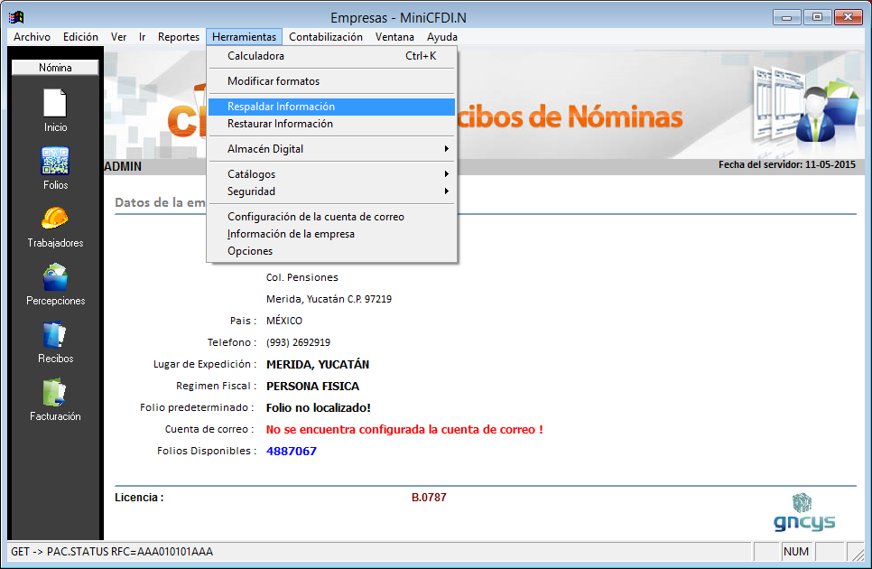
Task: Open the Inicio page icon in sidebar
Action: click(55, 104)
